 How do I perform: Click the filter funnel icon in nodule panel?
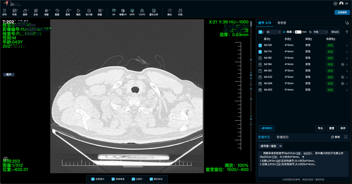click(x=347, y=32)
